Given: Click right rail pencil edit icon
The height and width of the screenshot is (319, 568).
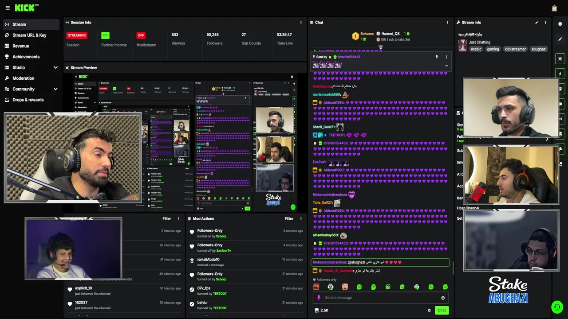Looking at the screenshot, I should click(560, 39).
